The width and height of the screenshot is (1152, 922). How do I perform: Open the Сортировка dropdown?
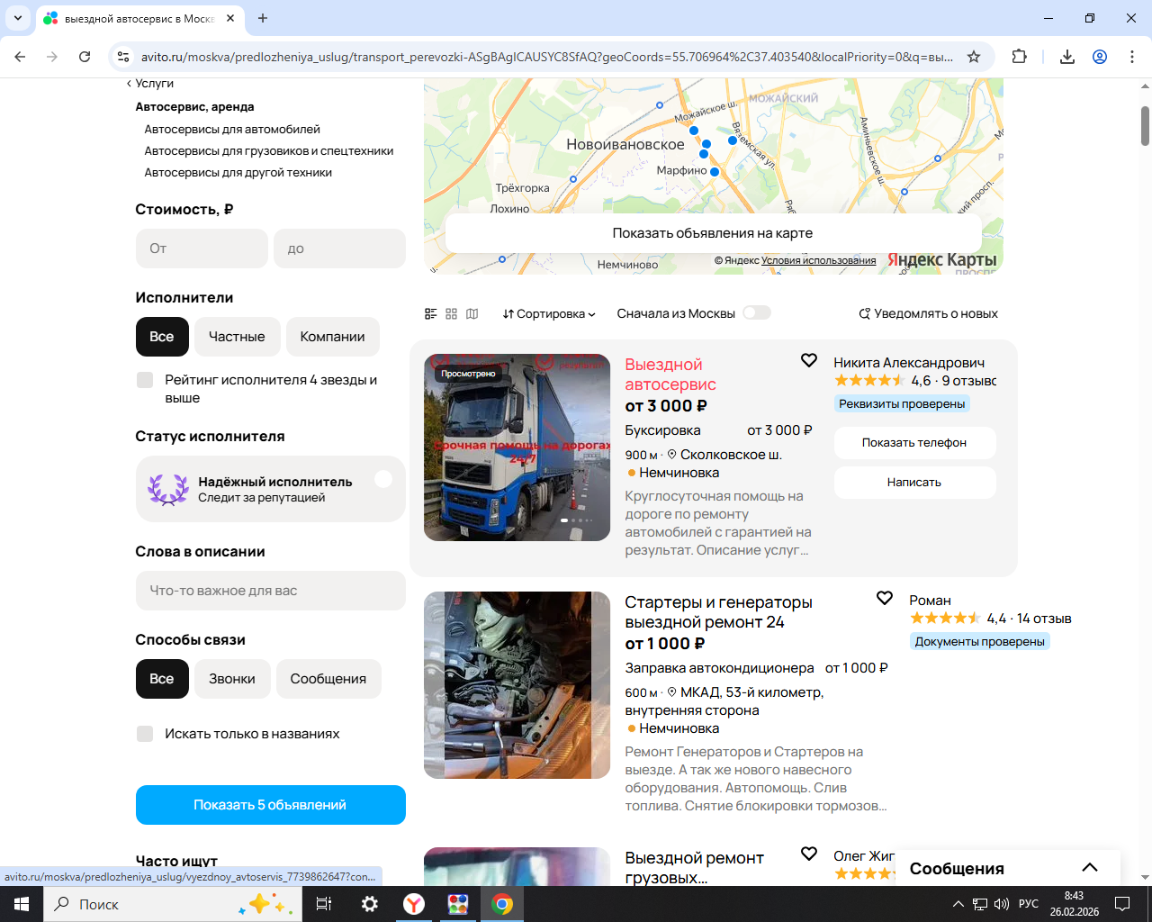549,313
